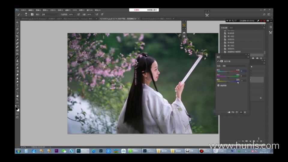The image size is (288, 162).
Task: Click the Yellow-Blue color balance slider
Action: [x=228, y=82]
